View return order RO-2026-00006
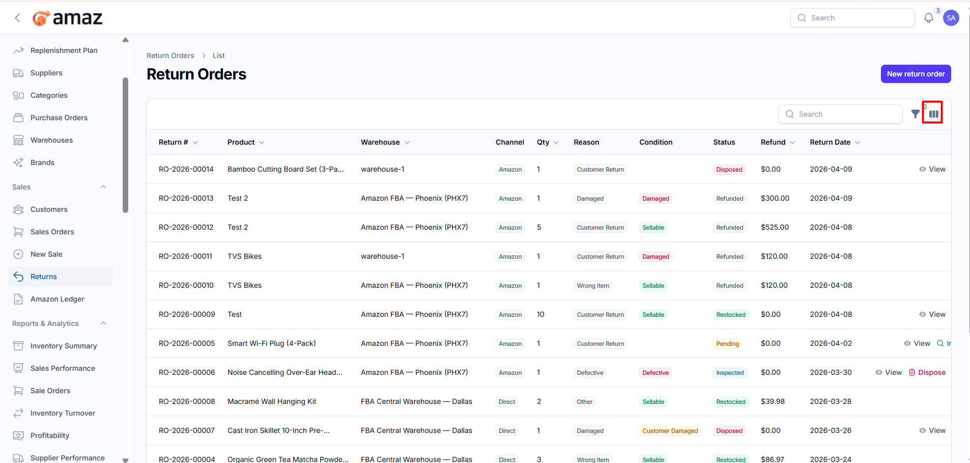The height and width of the screenshot is (463, 970). pos(889,372)
